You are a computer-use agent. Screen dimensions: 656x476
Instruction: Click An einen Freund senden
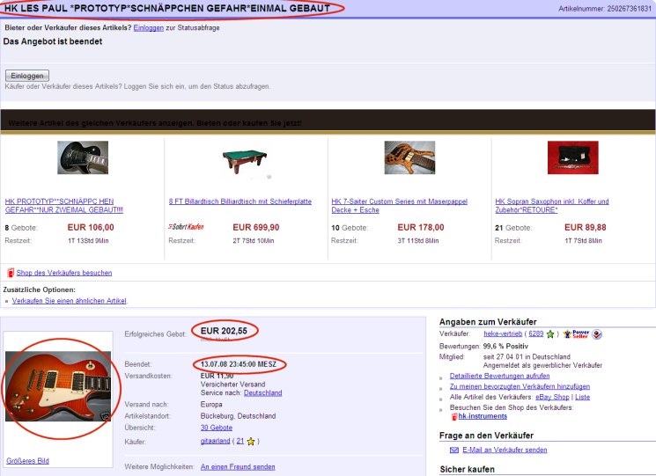point(238,467)
